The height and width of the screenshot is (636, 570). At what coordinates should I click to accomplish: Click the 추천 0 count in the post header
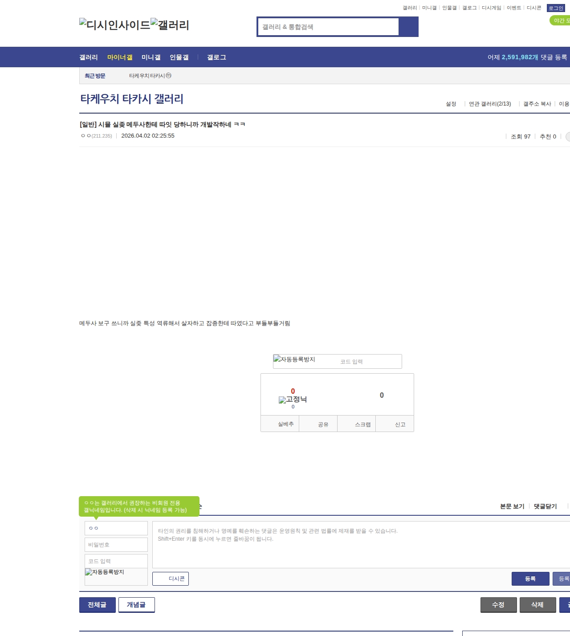point(548,137)
